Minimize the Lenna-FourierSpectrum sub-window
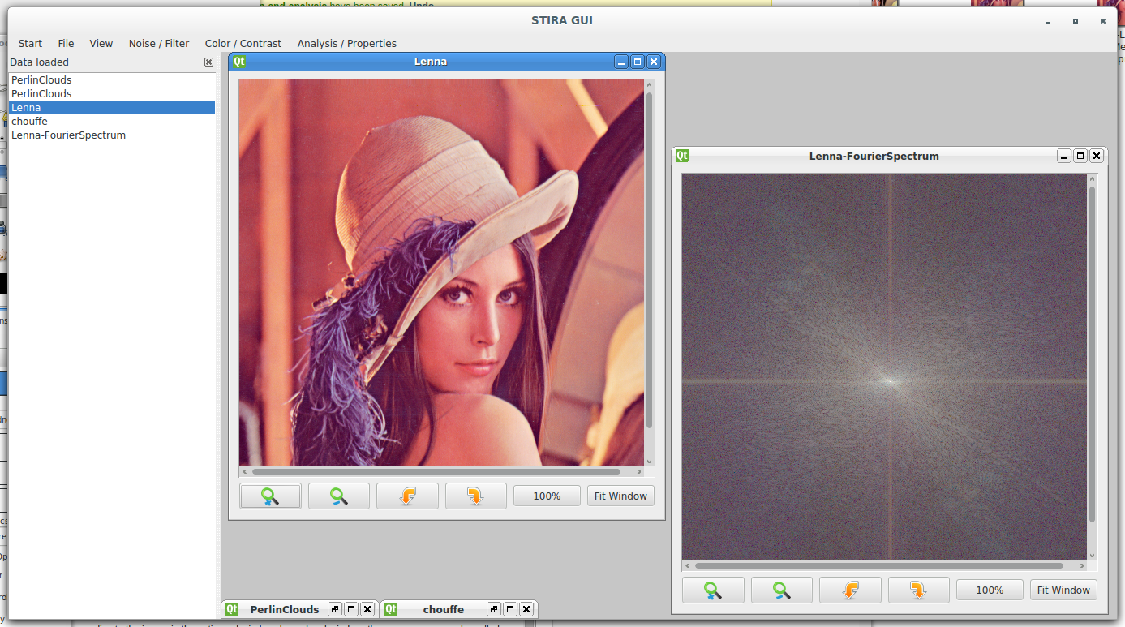 pyautogui.click(x=1064, y=156)
